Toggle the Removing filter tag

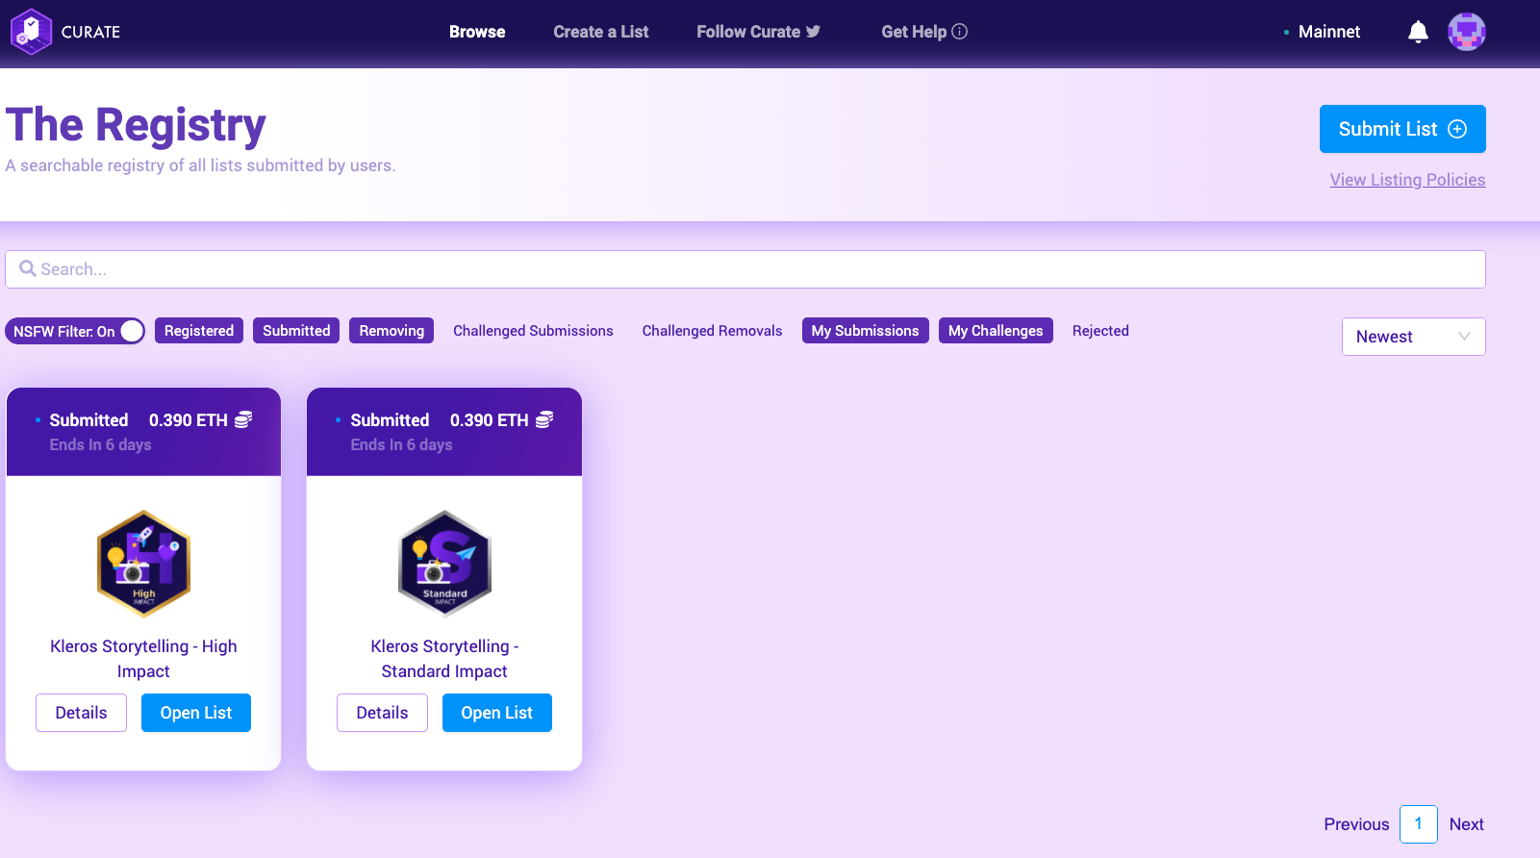pyautogui.click(x=391, y=331)
